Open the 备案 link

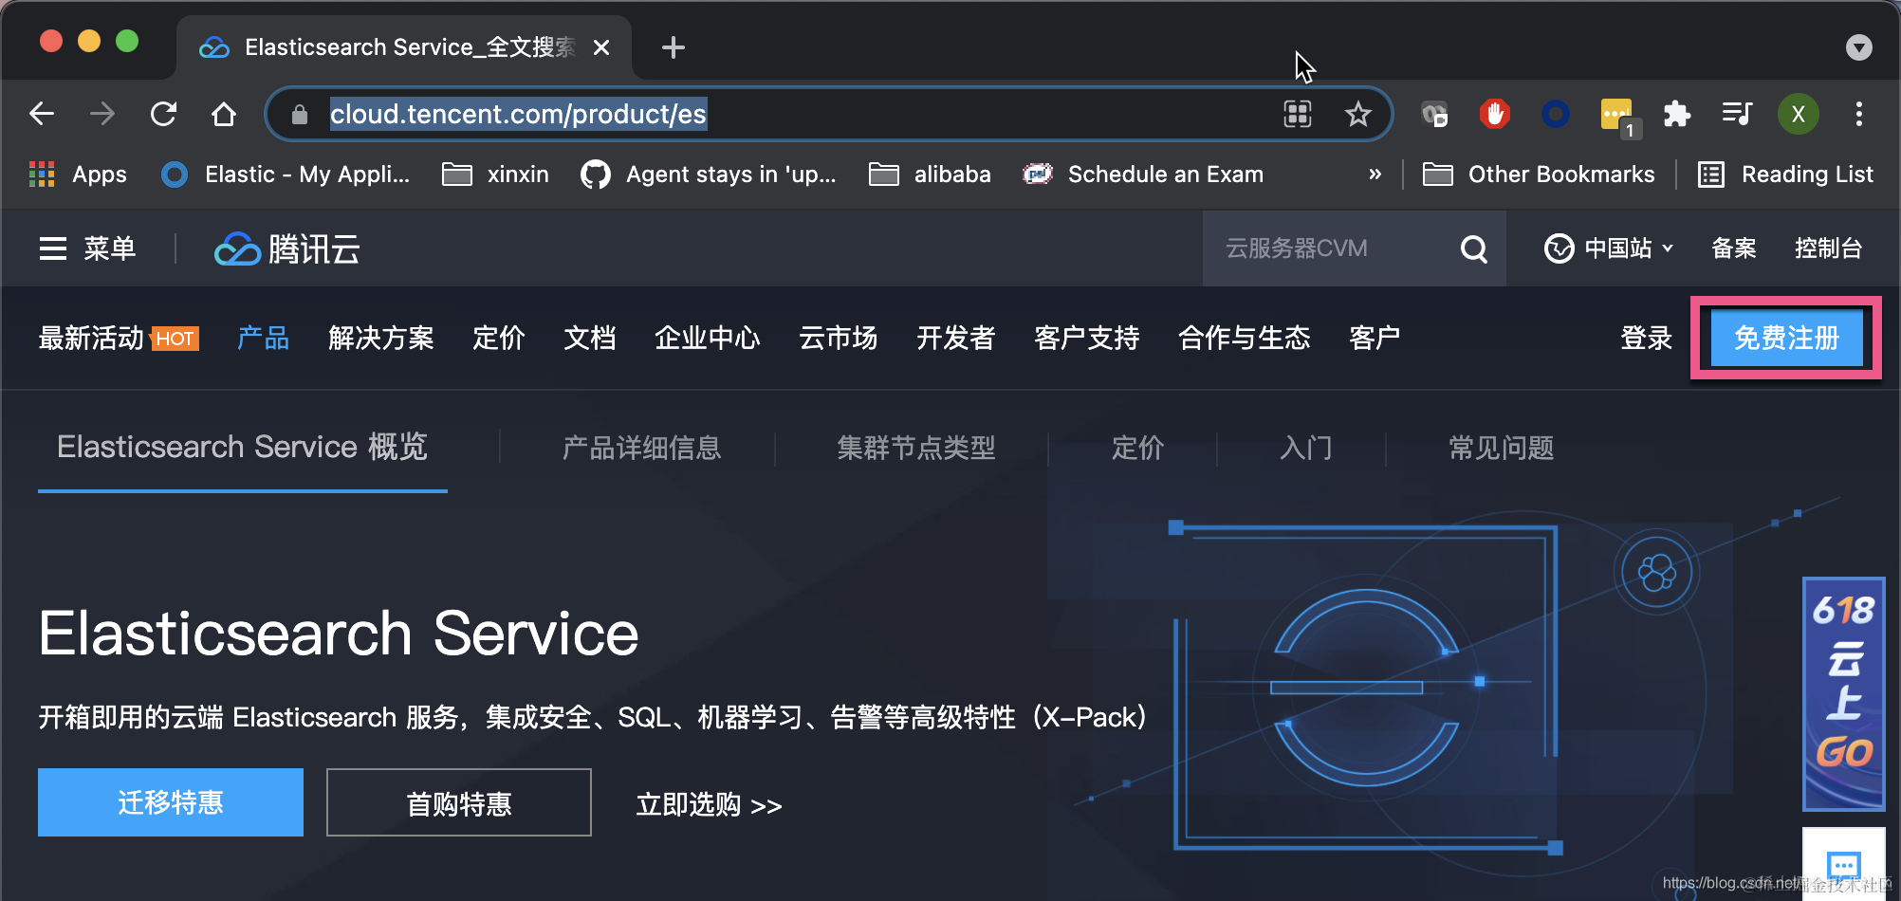pos(1733,248)
